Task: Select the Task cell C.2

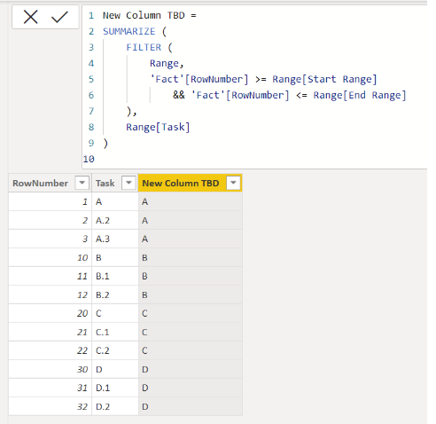Action: click(x=115, y=350)
